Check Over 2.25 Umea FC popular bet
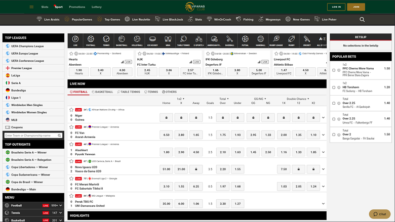Screen dimensions: 395x222 click(x=334, y=119)
